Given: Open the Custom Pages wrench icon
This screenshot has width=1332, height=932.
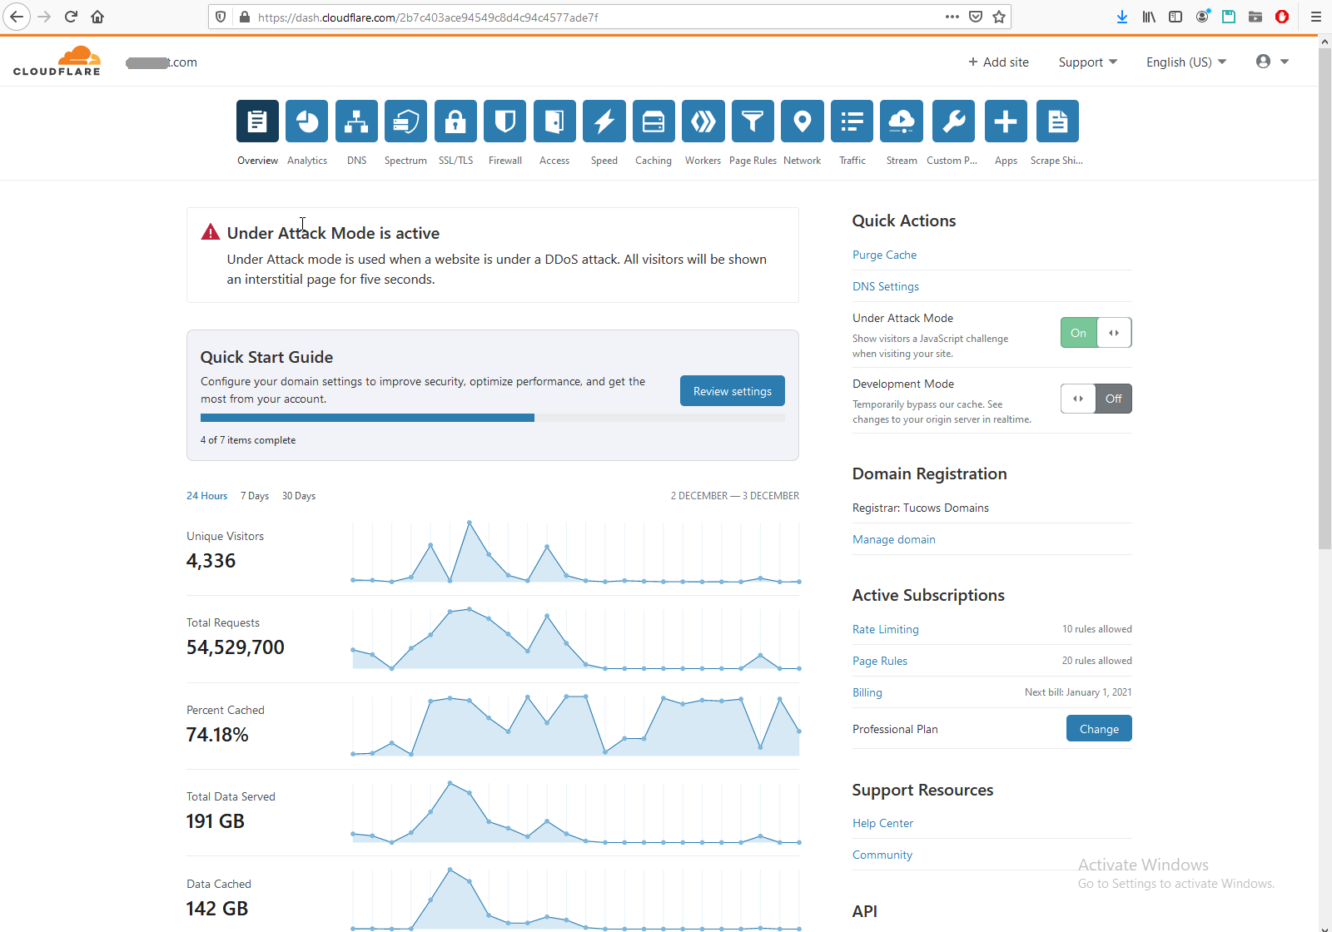Looking at the screenshot, I should tap(954, 121).
